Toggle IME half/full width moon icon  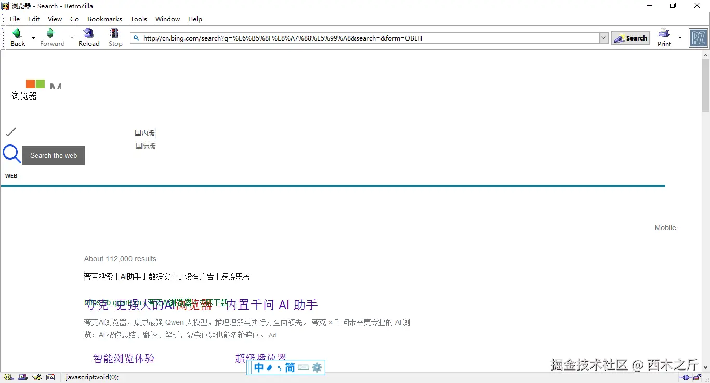tap(269, 368)
